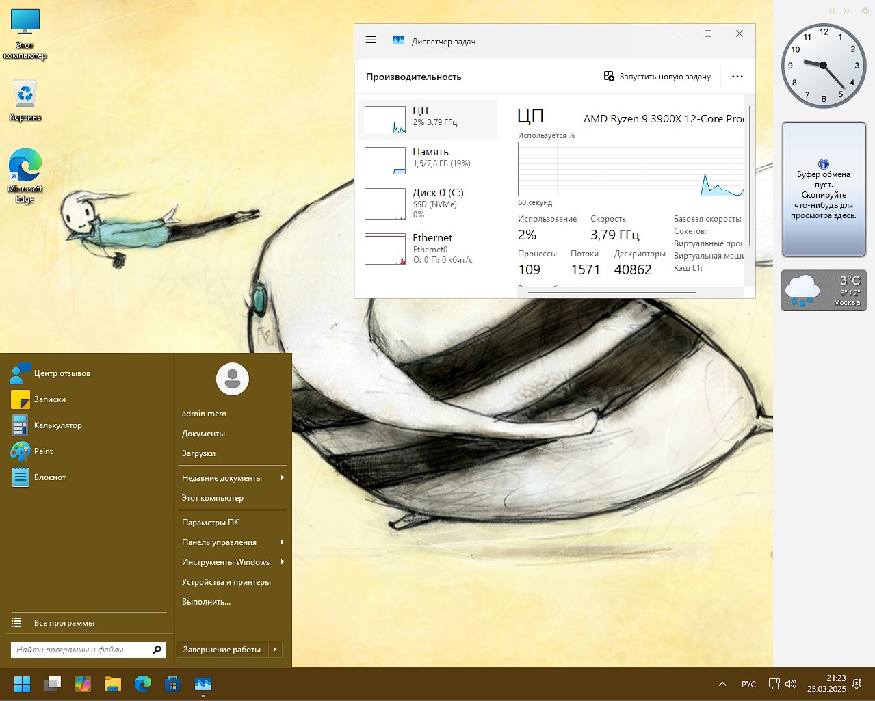The width and height of the screenshot is (875, 701).
Task: Open the Task Manager hamburger navigation menu
Action: (371, 40)
